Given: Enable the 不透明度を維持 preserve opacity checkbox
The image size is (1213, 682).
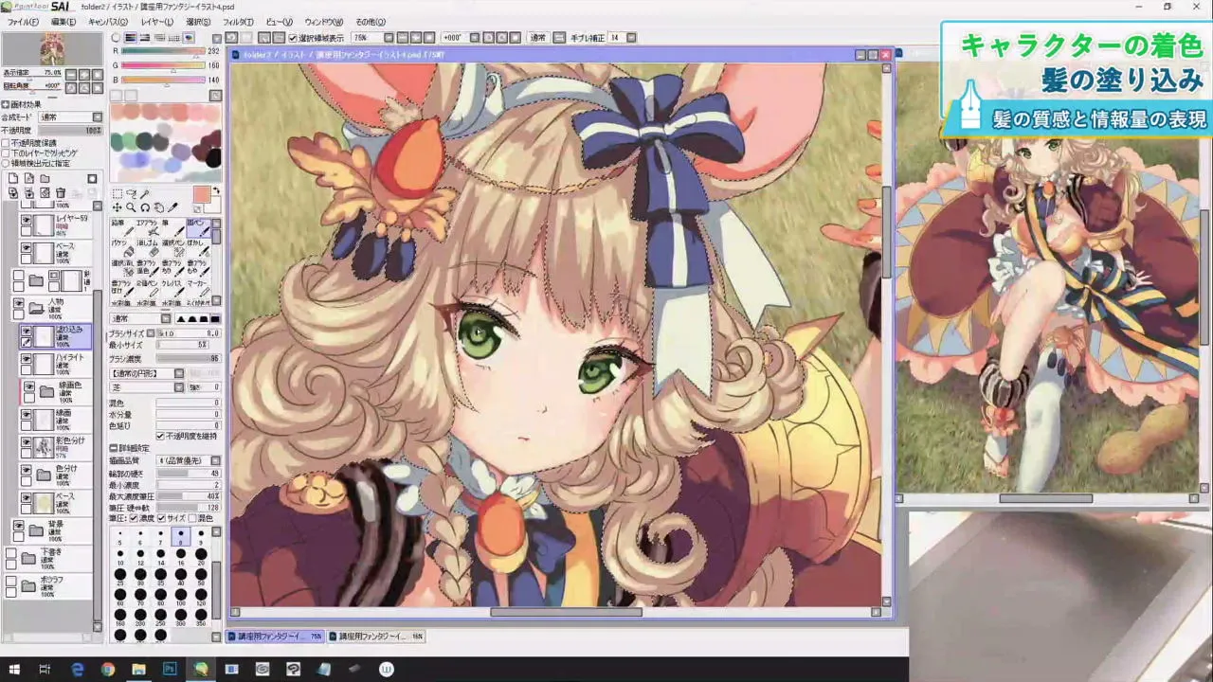Looking at the screenshot, I should point(159,435).
